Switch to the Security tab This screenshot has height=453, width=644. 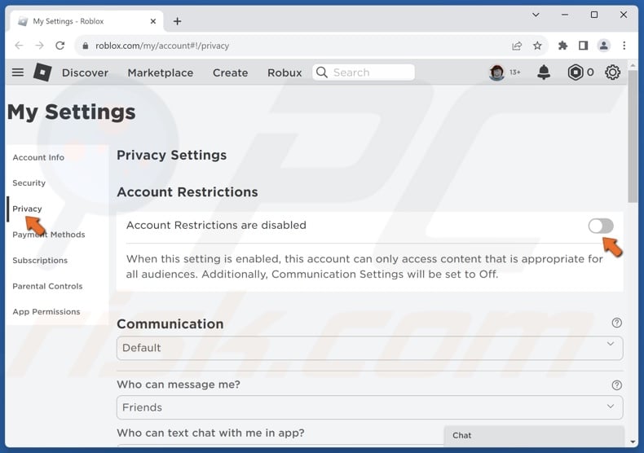(29, 183)
